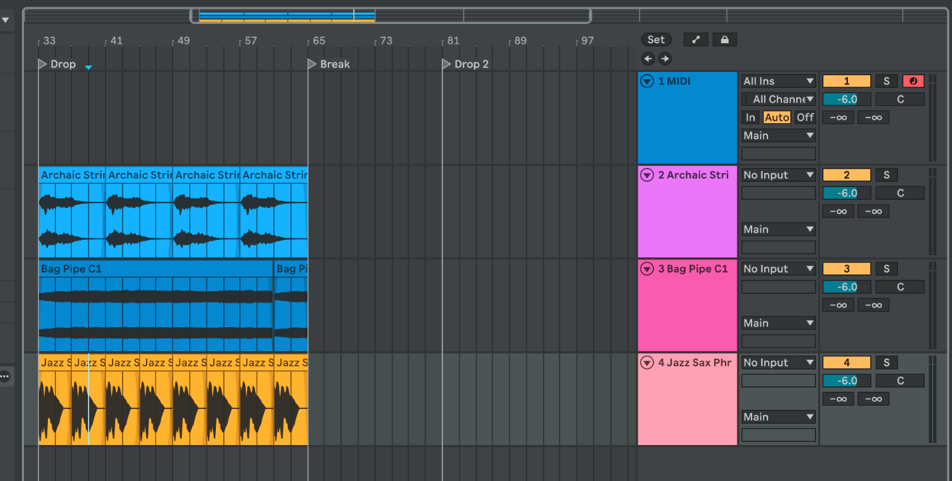
Task: Click bar 65 in the beat-time ruler
Action: [318, 41]
